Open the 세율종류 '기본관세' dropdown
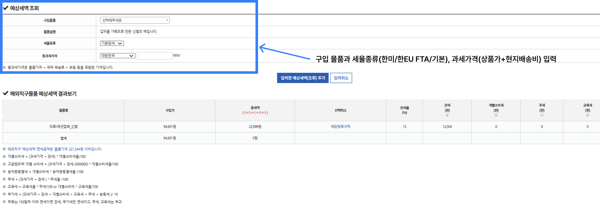600x208 pixels. pos(112,43)
